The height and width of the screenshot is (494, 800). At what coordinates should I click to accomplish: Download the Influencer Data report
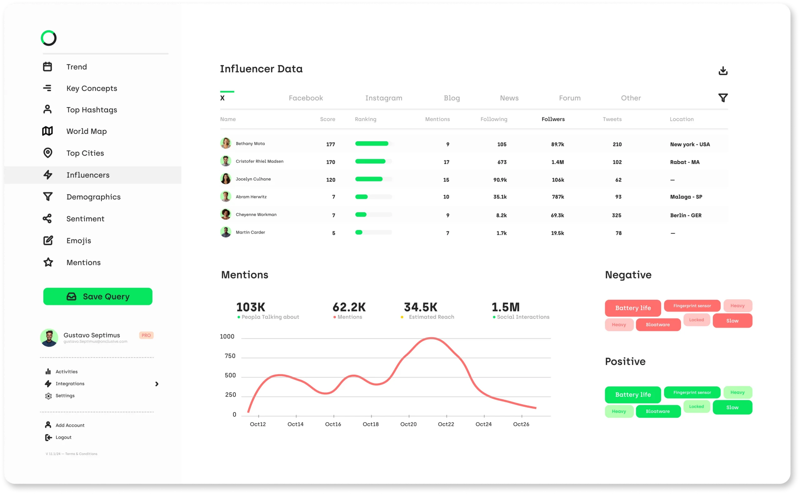coord(723,71)
